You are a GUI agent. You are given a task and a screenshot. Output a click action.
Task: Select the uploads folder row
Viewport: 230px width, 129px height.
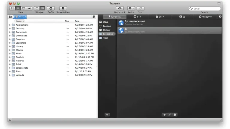point(52,75)
